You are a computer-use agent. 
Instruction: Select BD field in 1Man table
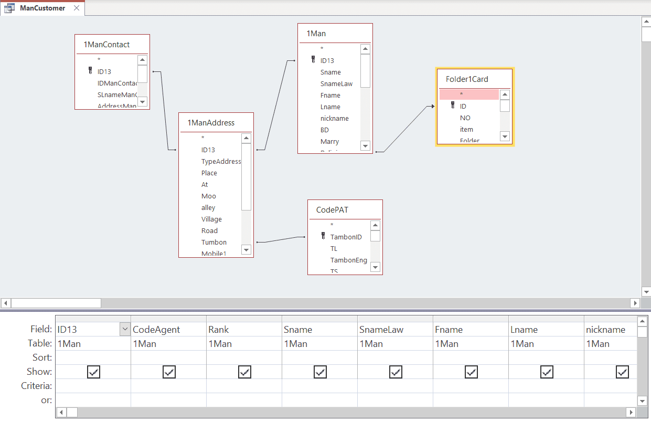pos(325,130)
